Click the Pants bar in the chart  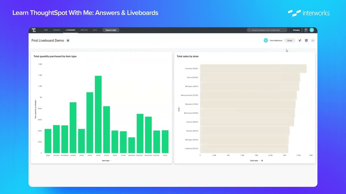(90, 123)
